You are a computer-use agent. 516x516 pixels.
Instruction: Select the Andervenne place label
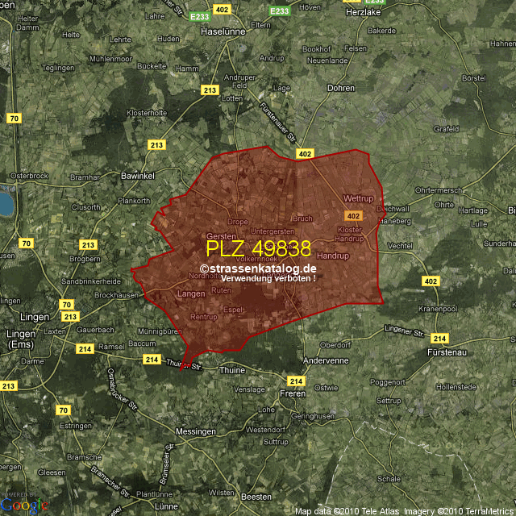(x=326, y=360)
